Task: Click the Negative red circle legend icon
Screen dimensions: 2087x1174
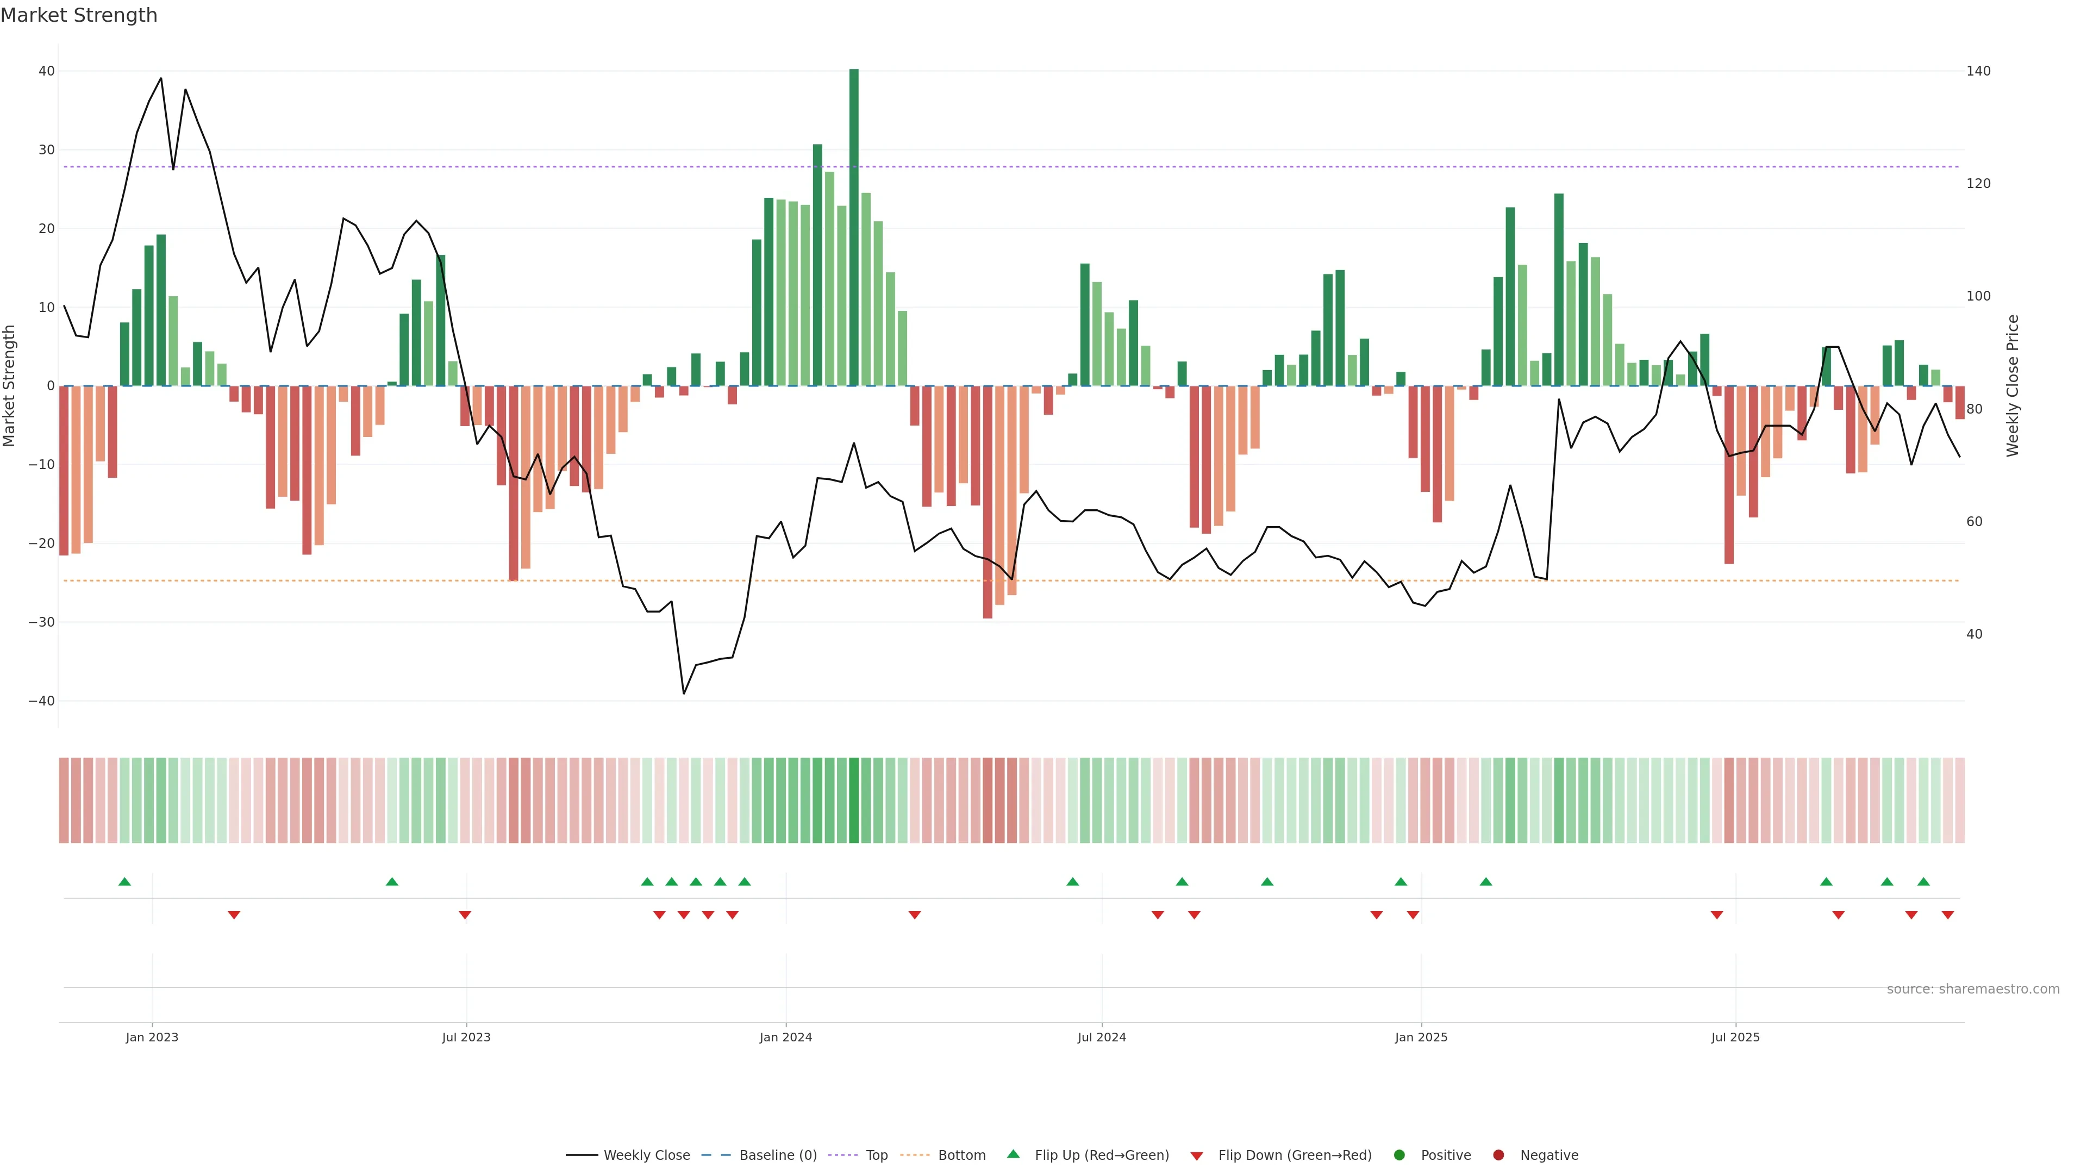Action: click(x=1498, y=1156)
